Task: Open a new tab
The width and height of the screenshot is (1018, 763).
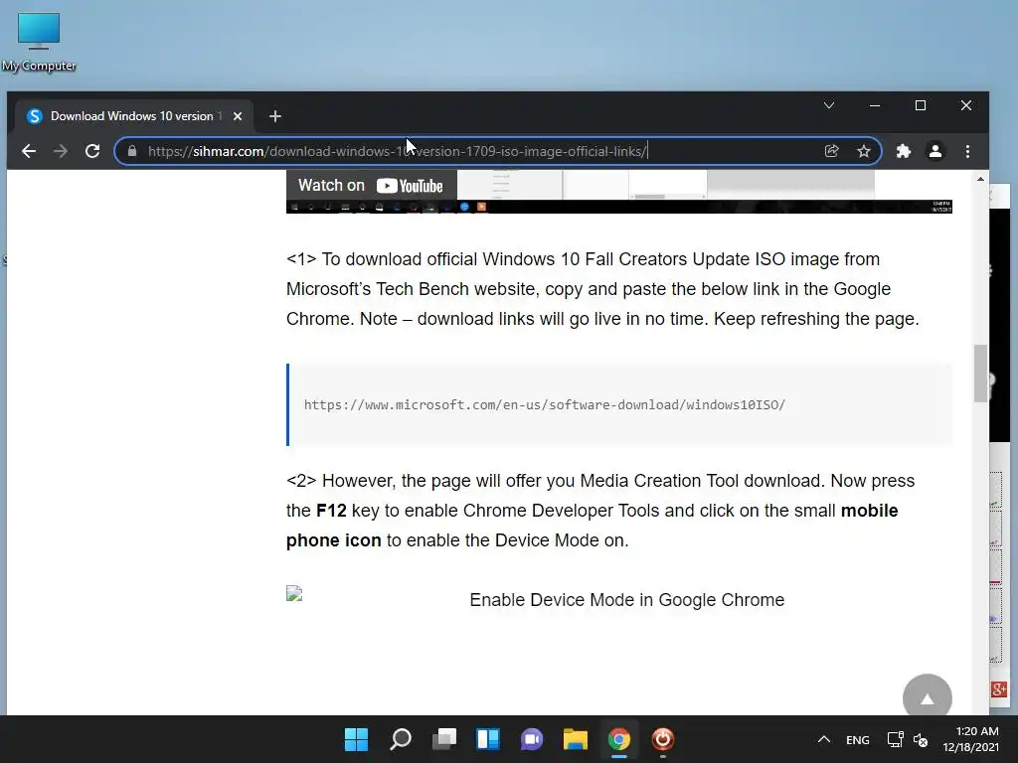Action: pos(275,116)
